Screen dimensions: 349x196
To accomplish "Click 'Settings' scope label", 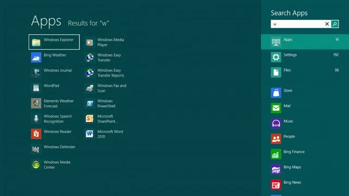I will [290, 55].
